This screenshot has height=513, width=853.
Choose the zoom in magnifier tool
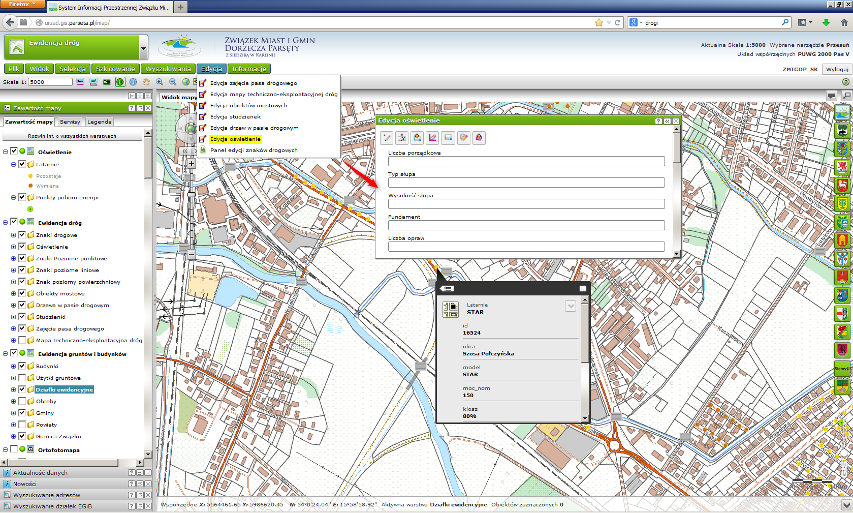coord(160,82)
